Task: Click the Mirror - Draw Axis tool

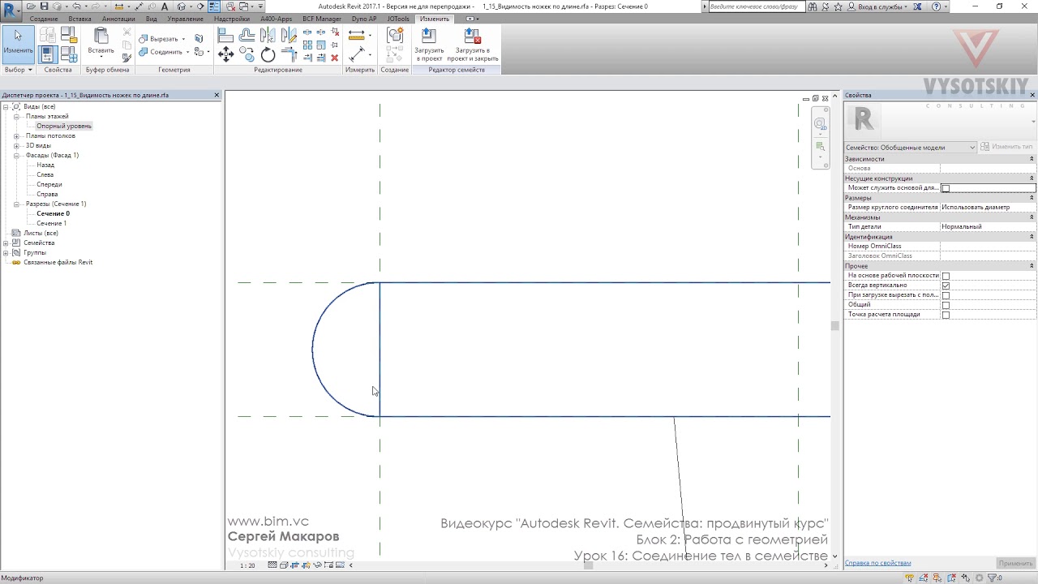Action: [x=289, y=36]
